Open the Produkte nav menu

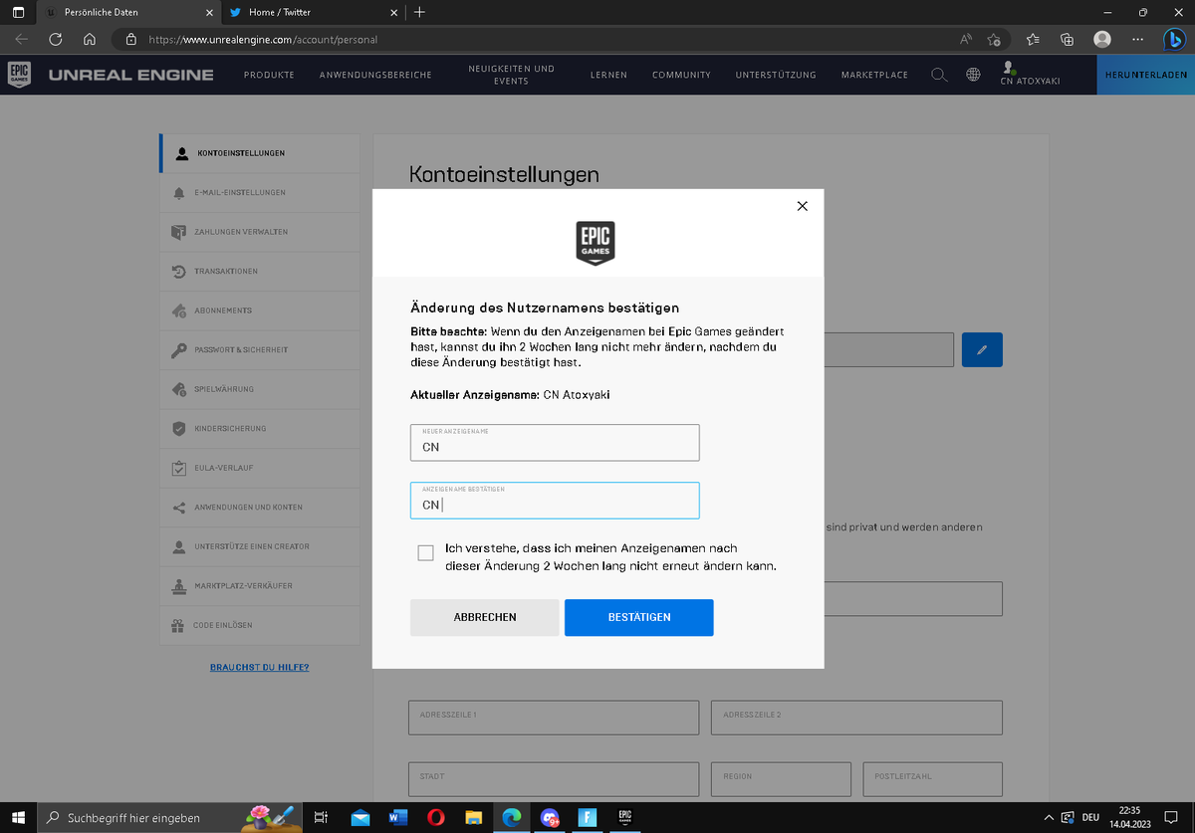pyautogui.click(x=269, y=75)
